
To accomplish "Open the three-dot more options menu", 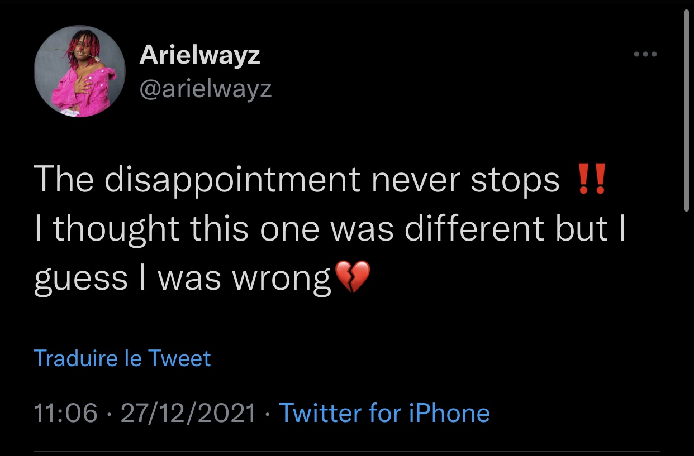I will (x=645, y=55).
